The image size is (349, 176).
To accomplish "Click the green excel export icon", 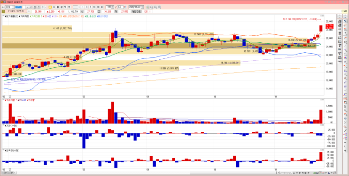I will tap(314, 173).
